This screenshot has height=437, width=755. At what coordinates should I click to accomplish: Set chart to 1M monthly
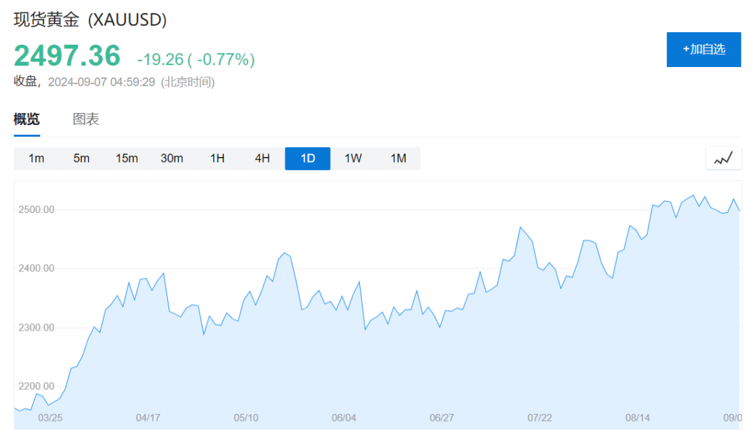click(398, 158)
